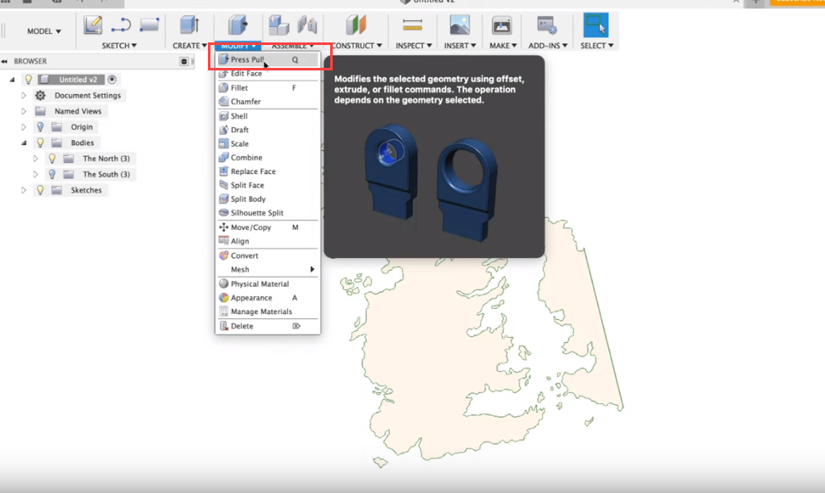Expand The South (3) node
Image resolution: width=825 pixels, height=493 pixels.
point(36,174)
